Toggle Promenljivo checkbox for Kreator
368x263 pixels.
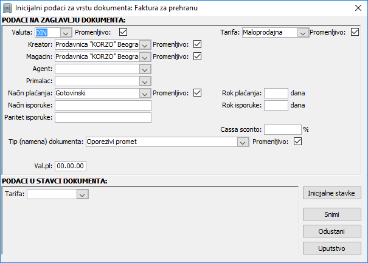[196, 44]
